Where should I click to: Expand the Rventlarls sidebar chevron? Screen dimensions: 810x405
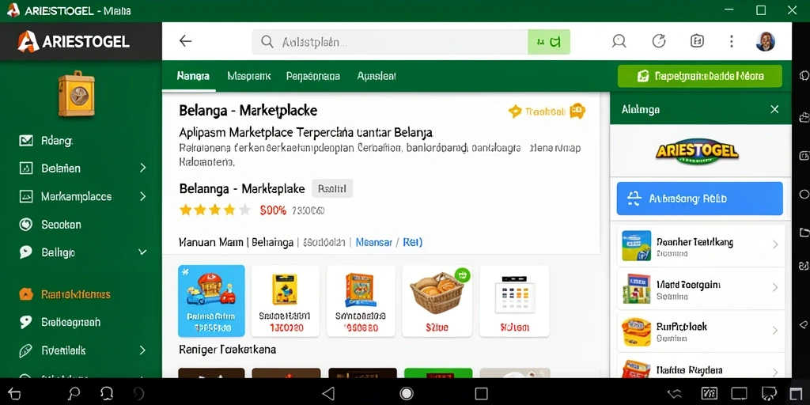point(143,350)
